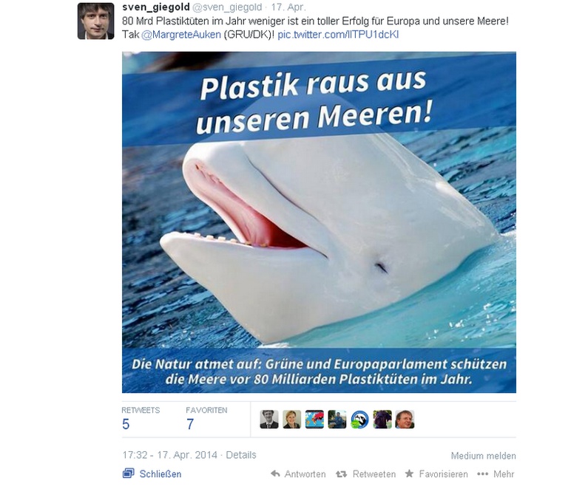Viewport: 588px width, 486px height.
Task: View the 5 retweets count
Action: pyautogui.click(x=126, y=424)
